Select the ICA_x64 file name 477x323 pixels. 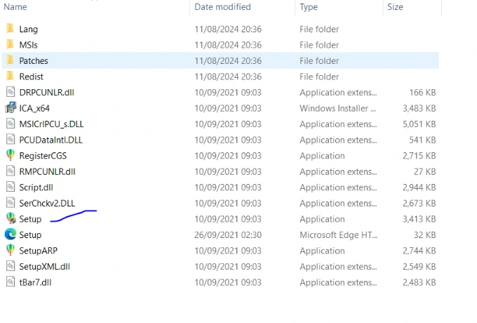point(34,108)
